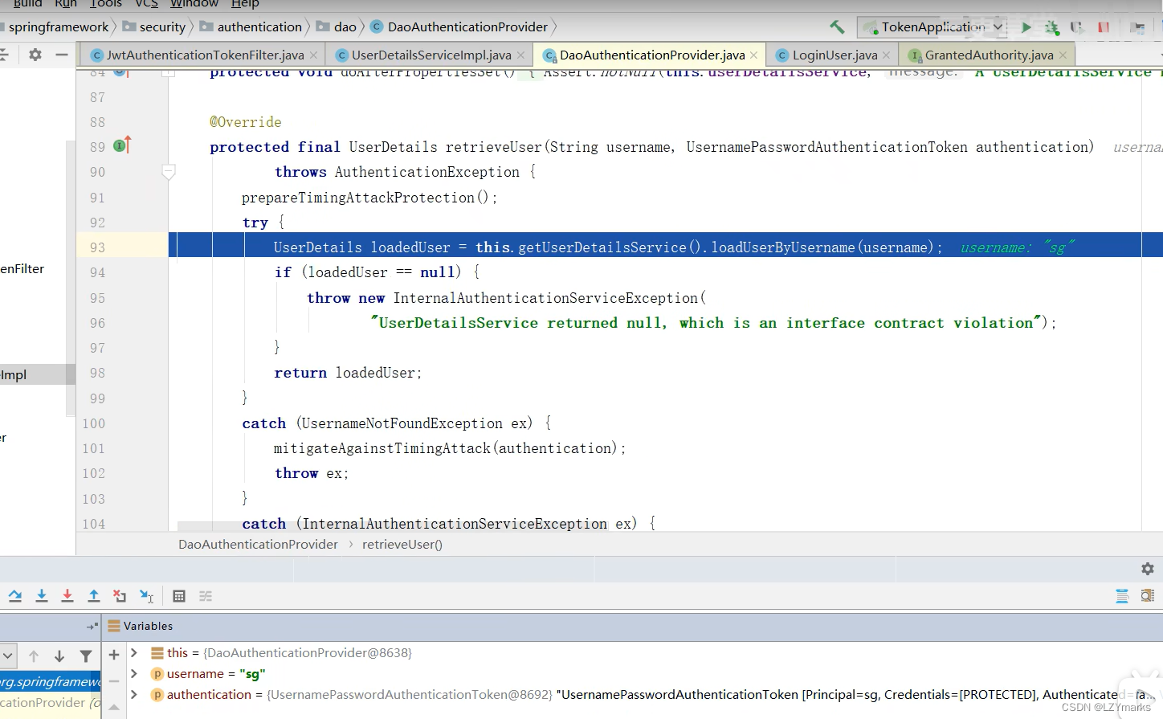
Task: Add new watch with plus icon
Action: (114, 655)
